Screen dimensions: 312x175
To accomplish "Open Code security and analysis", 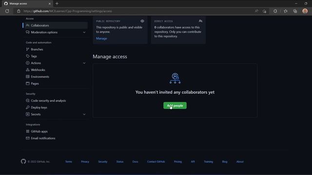I will click(x=48, y=101).
